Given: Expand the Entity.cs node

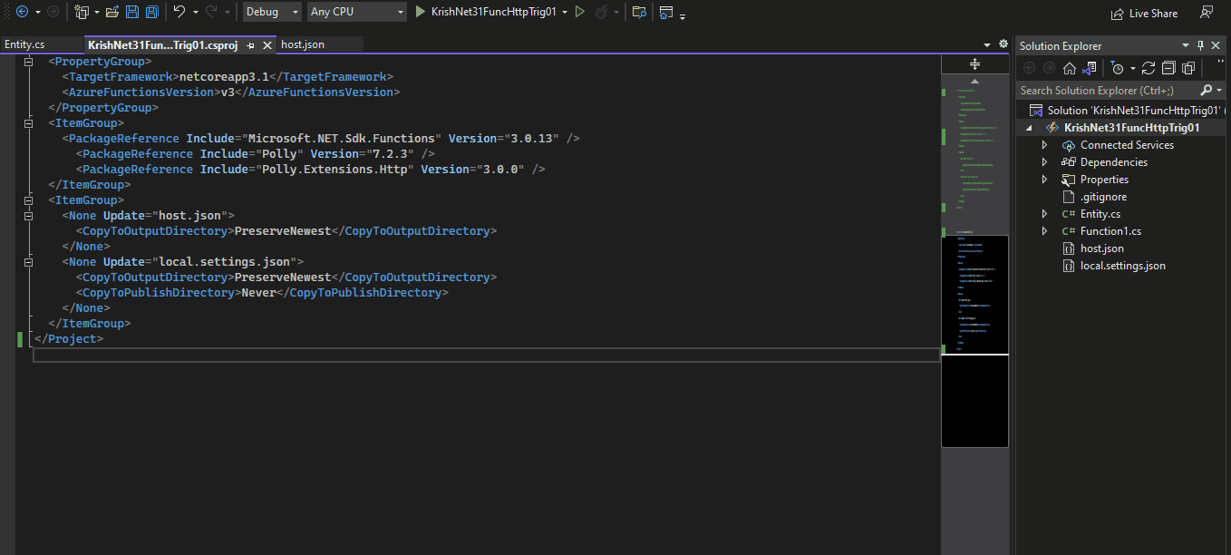Looking at the screenshot, I should coord(1044,214).
